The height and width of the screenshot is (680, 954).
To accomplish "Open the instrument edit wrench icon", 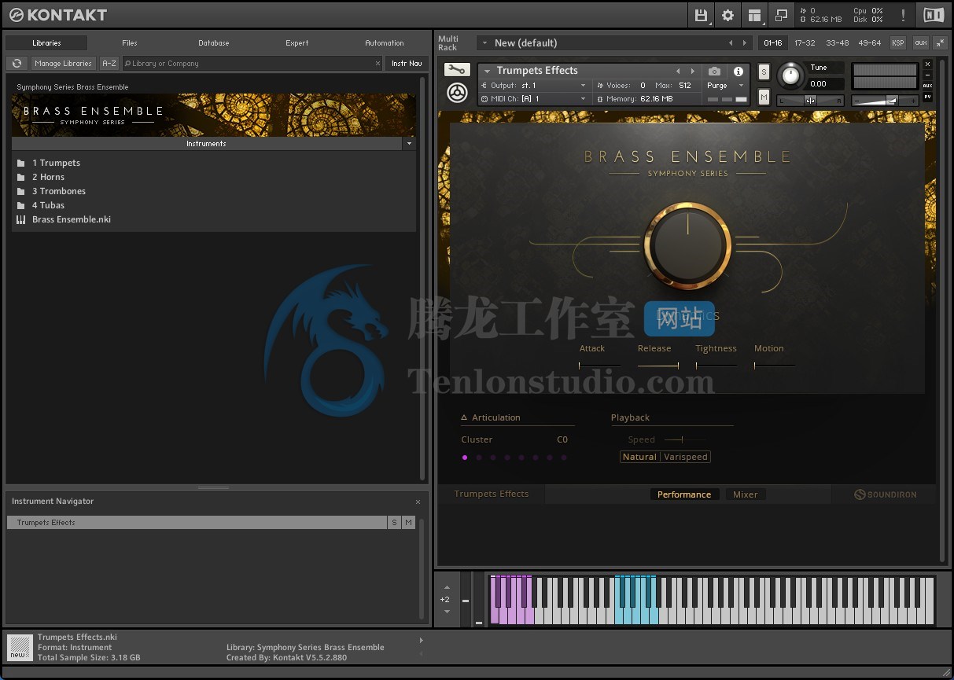I will tap(457, 70).
